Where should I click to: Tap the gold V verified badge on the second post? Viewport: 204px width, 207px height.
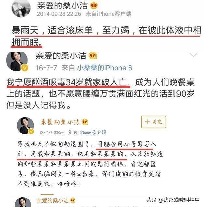[x=25, y=68]
